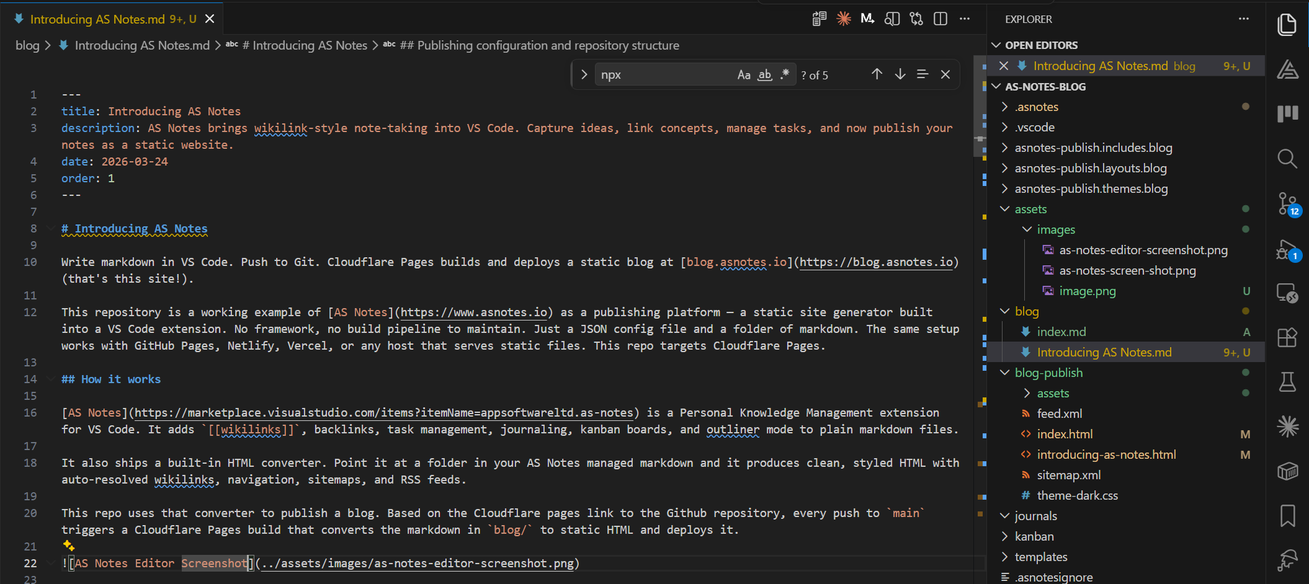This screenshot has height=584, width=1309.
Task: Toggle whole word matching in find
Action: (764, 75)
